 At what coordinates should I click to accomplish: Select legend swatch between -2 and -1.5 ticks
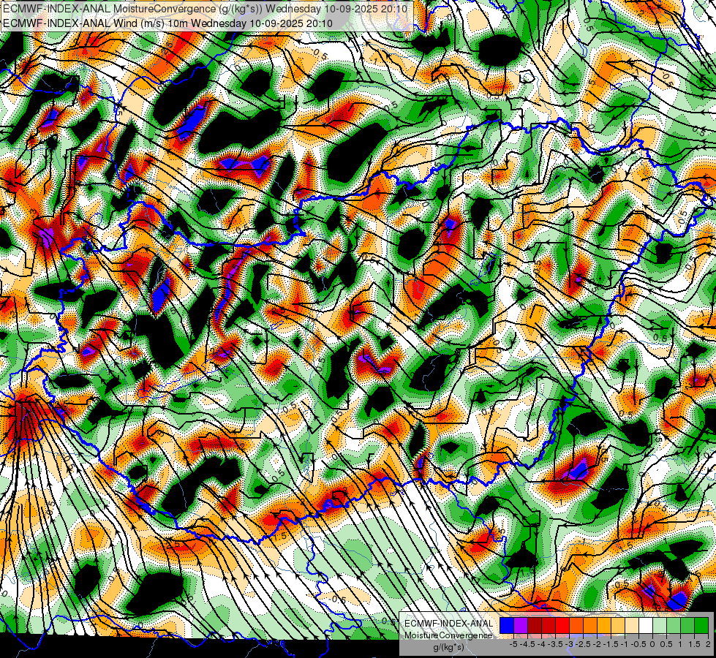pos(603,626)
